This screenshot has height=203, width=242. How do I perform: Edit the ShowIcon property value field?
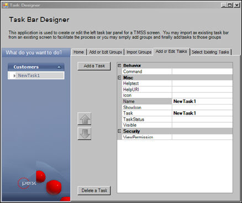click(202, 107)
